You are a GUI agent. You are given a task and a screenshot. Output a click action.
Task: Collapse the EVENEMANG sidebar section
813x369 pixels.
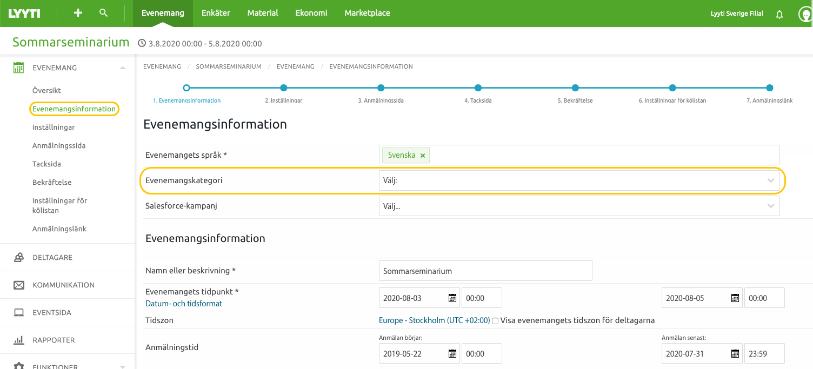[123, 68]
